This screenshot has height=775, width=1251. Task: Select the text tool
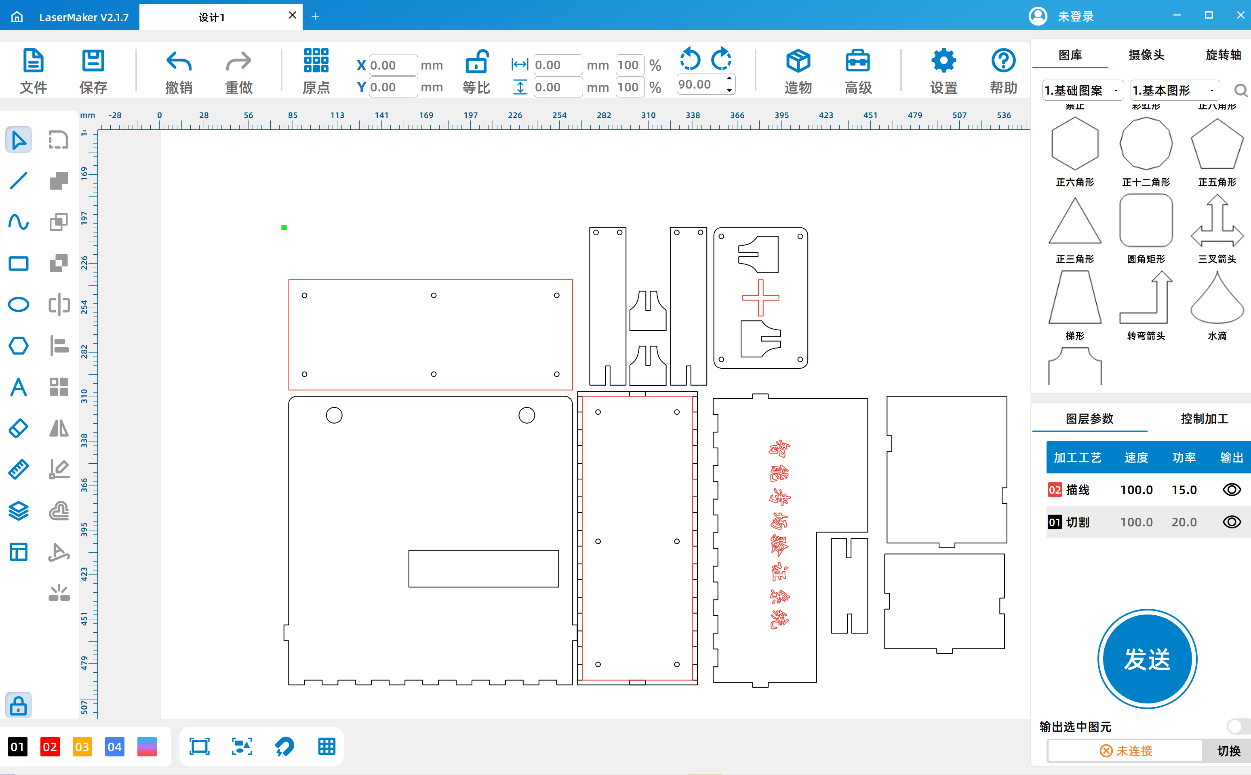(x=19, y=387)
